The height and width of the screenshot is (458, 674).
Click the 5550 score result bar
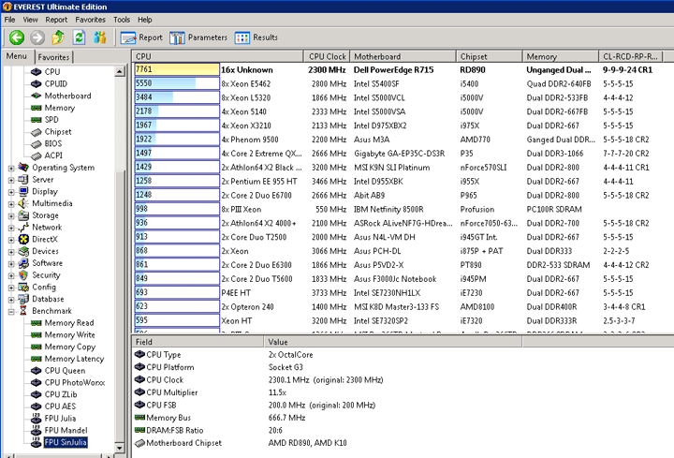pos(177,84)
